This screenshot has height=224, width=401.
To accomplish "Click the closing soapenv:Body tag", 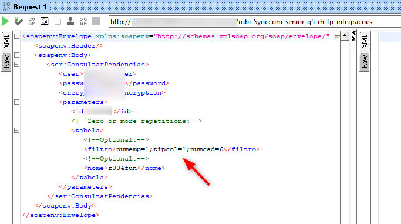I will point(65,206).
